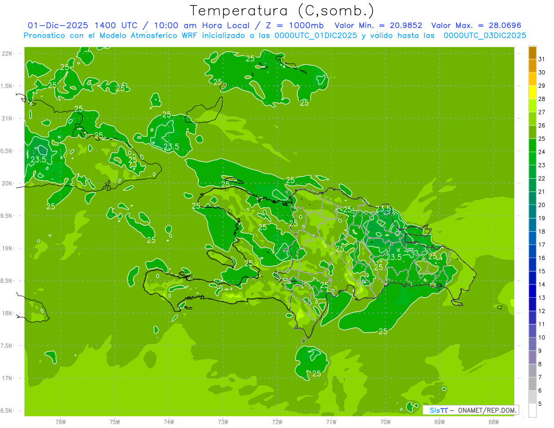Click the '19N' latitude label
554x428 pixels.
pos(7,248)
